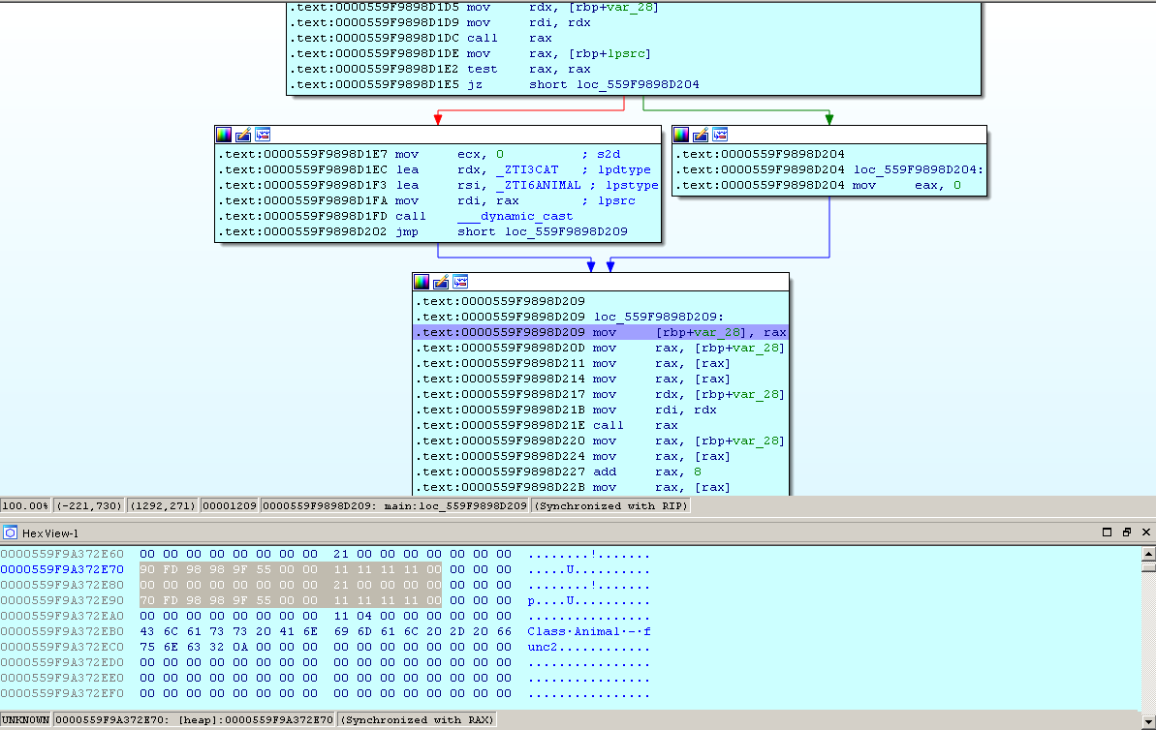Image resolution: width=1156 pixels, height=730 pixels.
Task: Select hex address 0000559F9A372EA0
Action: (x=62, y=616)
